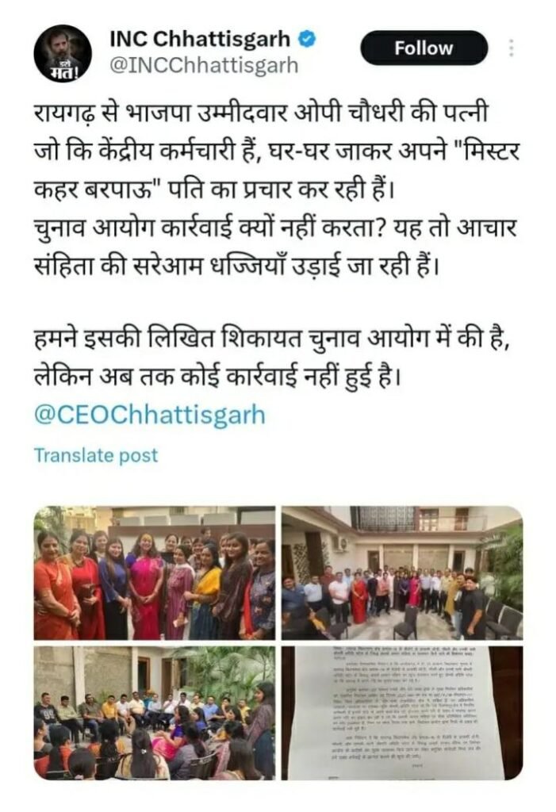The height and width of the screenshot is (812, 556).
Task: Click the line mentioning चुनाव आयोग कार्रवाई
Action: 275,228
